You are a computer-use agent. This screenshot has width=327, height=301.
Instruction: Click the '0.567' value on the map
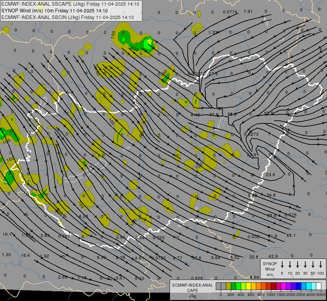[64, 236]
